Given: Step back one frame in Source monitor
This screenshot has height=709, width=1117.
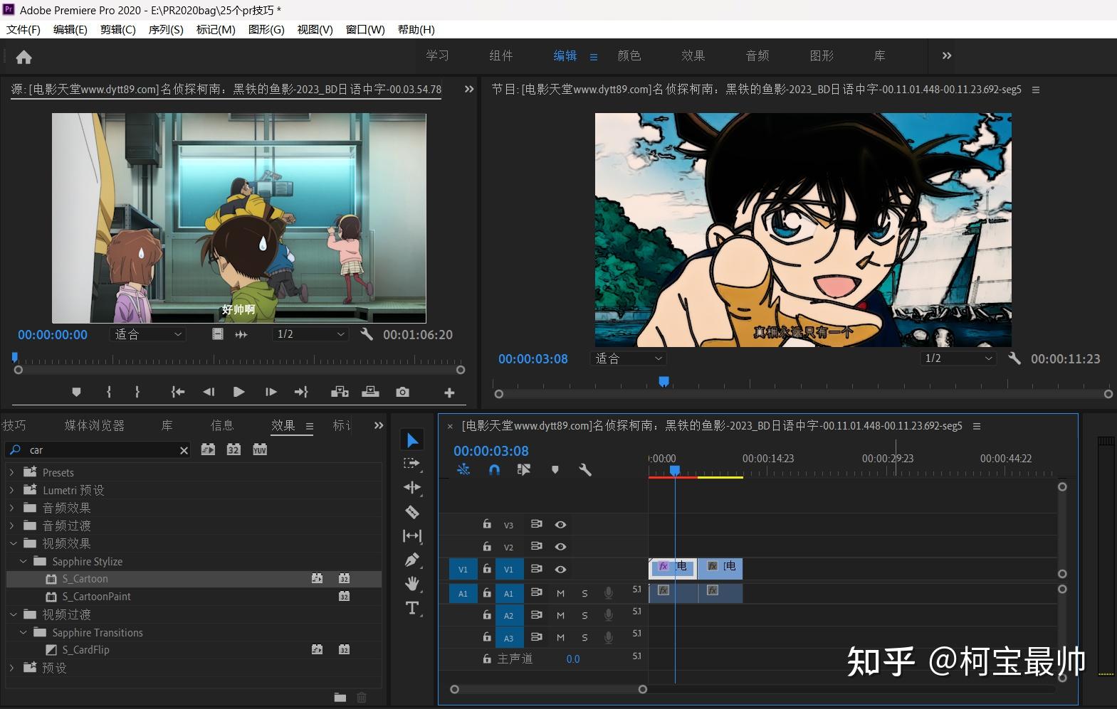Looking at the screenshot, I should click(x=209, y=392).
